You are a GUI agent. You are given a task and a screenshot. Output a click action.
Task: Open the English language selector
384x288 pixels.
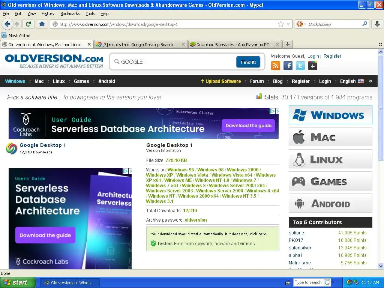pos(352,81)
